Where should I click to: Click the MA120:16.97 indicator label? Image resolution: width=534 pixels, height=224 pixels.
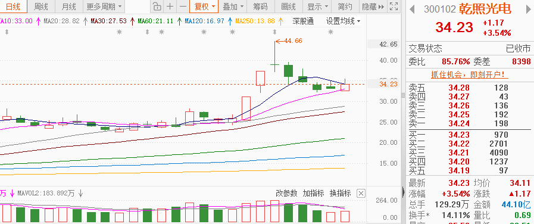pyautogui.click(x=205, y=21)
